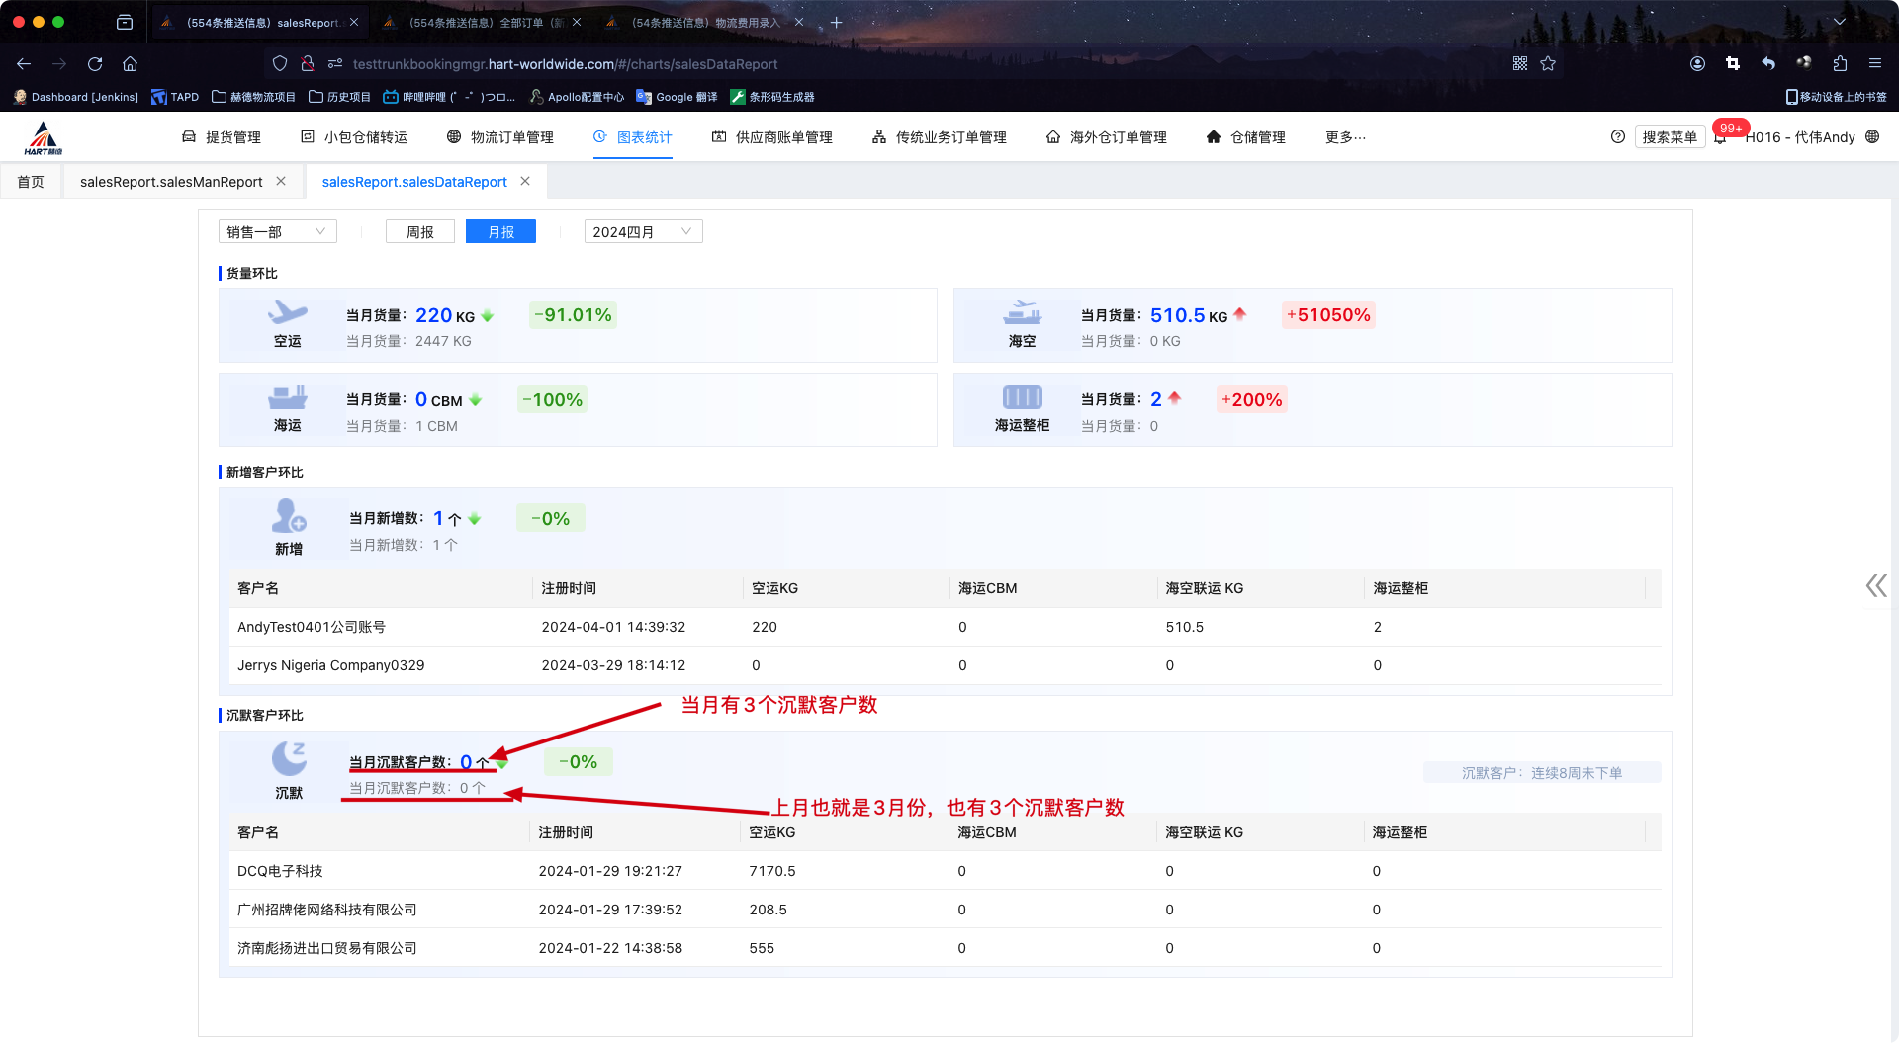Close the salesReport.salesDataReport tab
The height and width of the screenshot is (1043, 1899).
click(525, 182)
